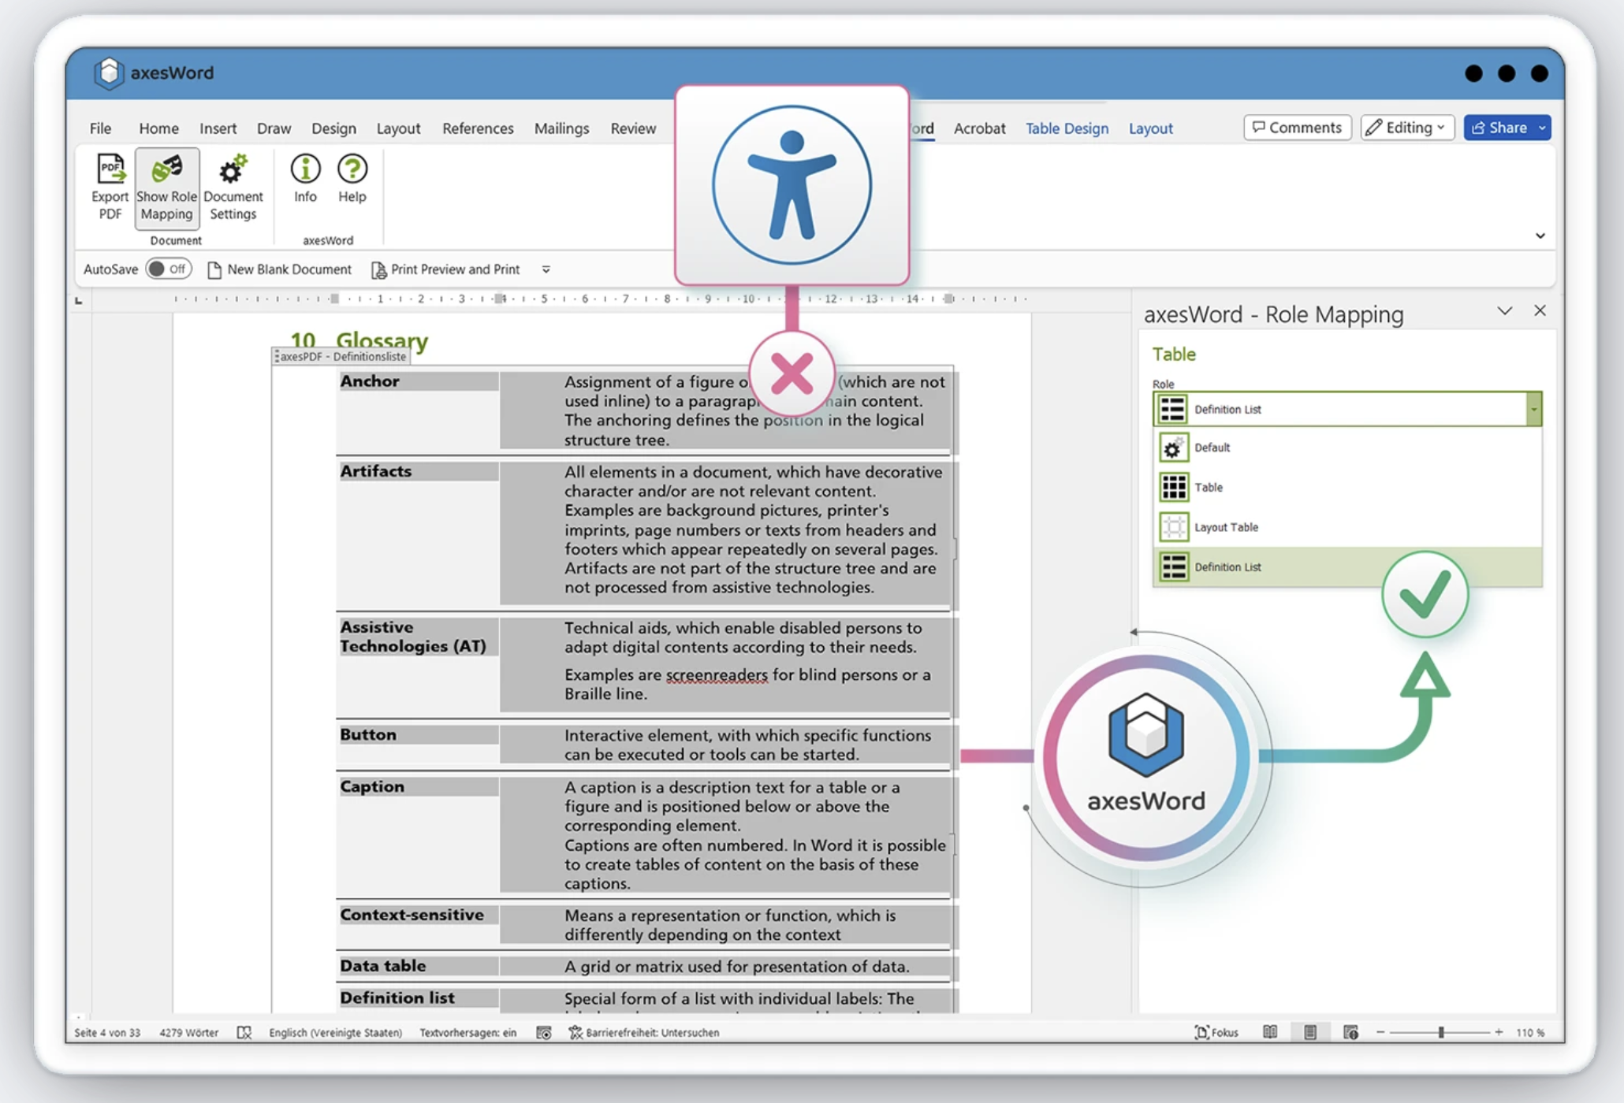
Task: Click the macro recording status icon
Action: point(544,1032)
